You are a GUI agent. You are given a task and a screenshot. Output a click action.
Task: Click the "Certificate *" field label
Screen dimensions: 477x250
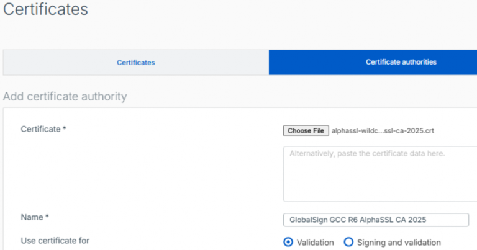pos(40,129)
